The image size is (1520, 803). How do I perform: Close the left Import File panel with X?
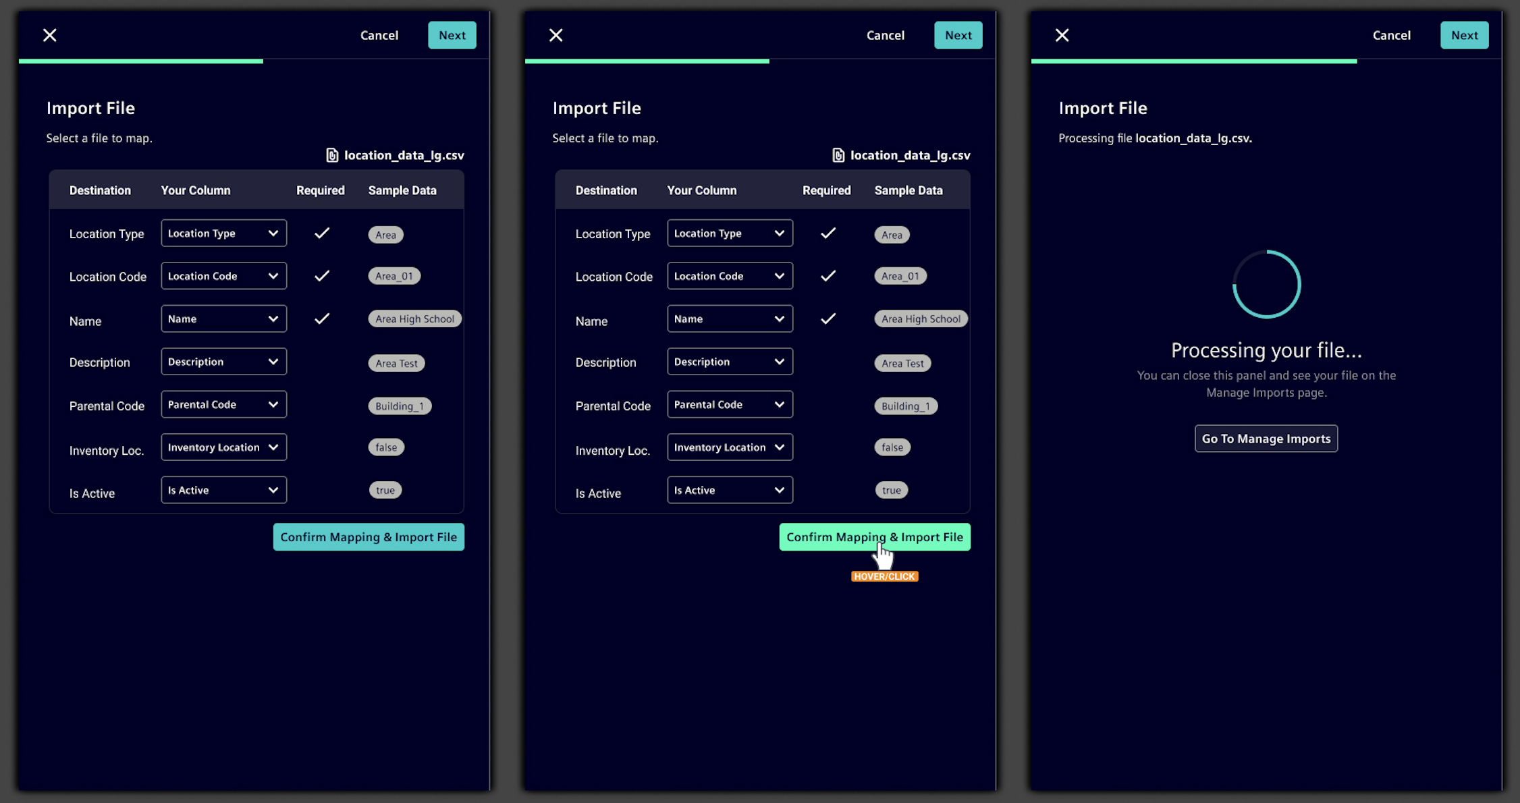(x=50, y=35)
